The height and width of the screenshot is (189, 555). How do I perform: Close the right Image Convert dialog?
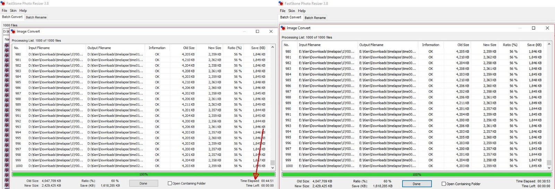pyautogui.click(x=547, y=28)
